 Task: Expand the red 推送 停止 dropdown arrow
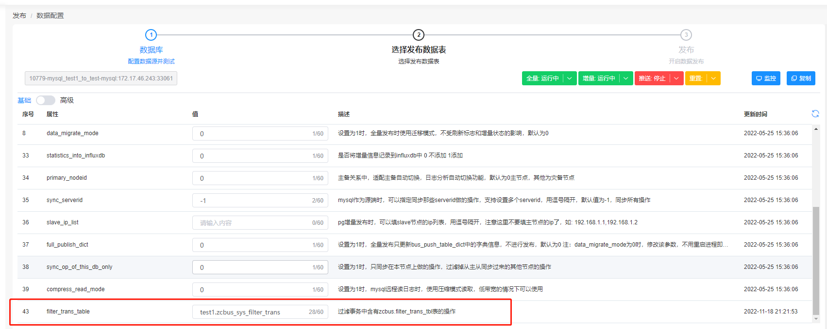click(x=676, y=78)
